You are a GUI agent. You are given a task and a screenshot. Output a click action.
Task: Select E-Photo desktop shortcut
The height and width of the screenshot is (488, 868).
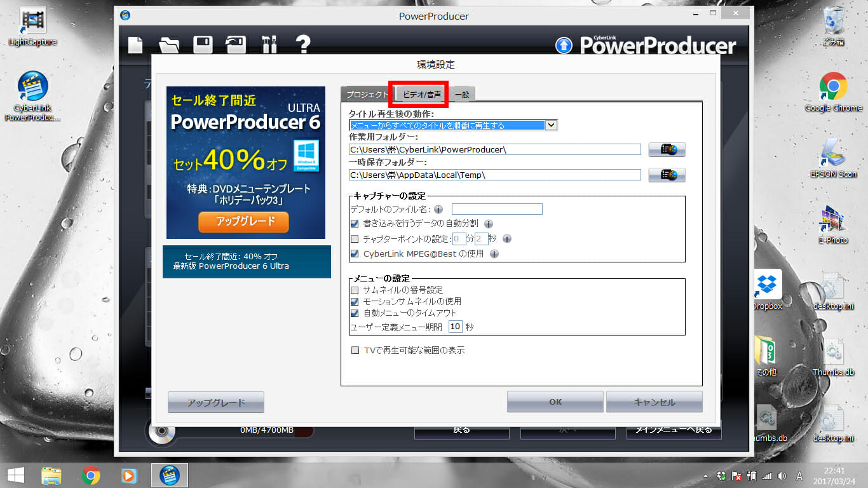coord(833,224)
